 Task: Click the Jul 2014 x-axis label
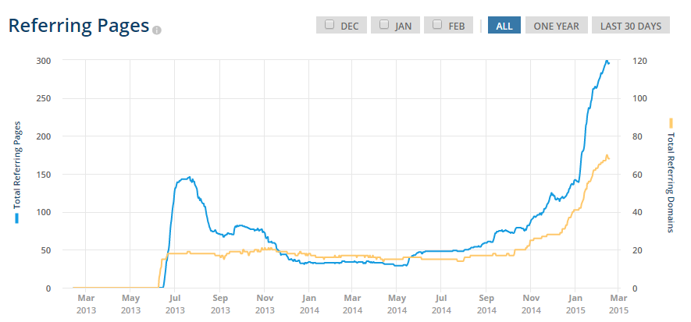(441, 303)
